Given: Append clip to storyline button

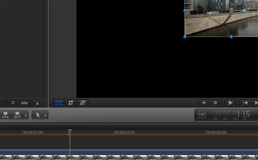Looking at the screenshot, I should 17,115.
